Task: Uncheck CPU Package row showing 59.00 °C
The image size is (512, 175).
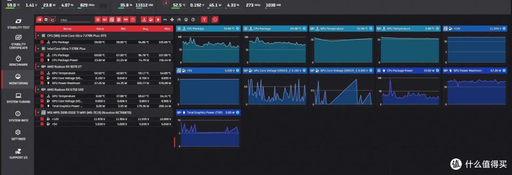Action: [42, 42]
